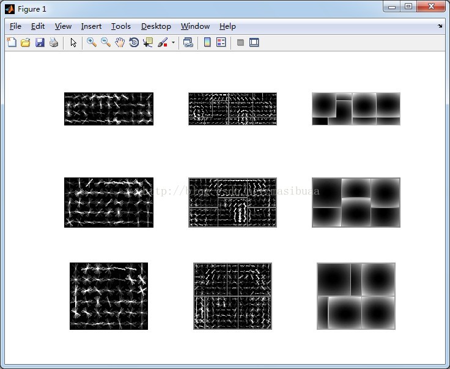Screen dimensions: 450x369
Task: Select the top-middle part filters image
Action: 232,109
